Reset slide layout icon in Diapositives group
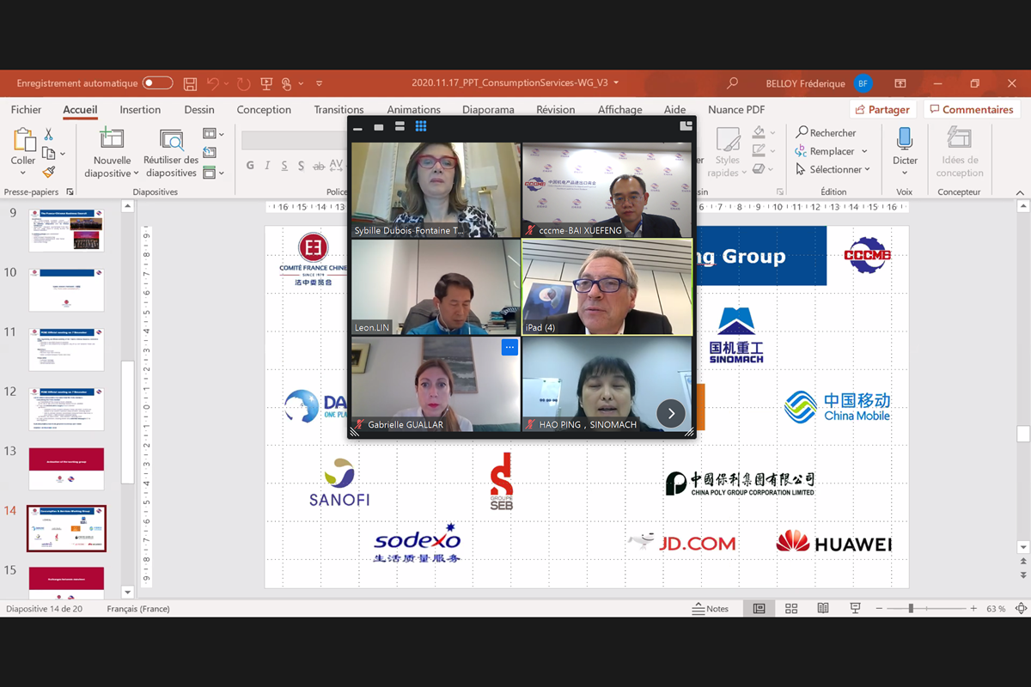This screenshot has height=687, width=1031. [x=210, y=153]
